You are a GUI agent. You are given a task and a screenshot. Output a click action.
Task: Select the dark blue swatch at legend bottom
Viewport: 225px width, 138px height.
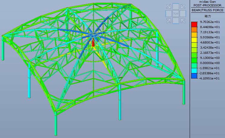click(194, 76)
